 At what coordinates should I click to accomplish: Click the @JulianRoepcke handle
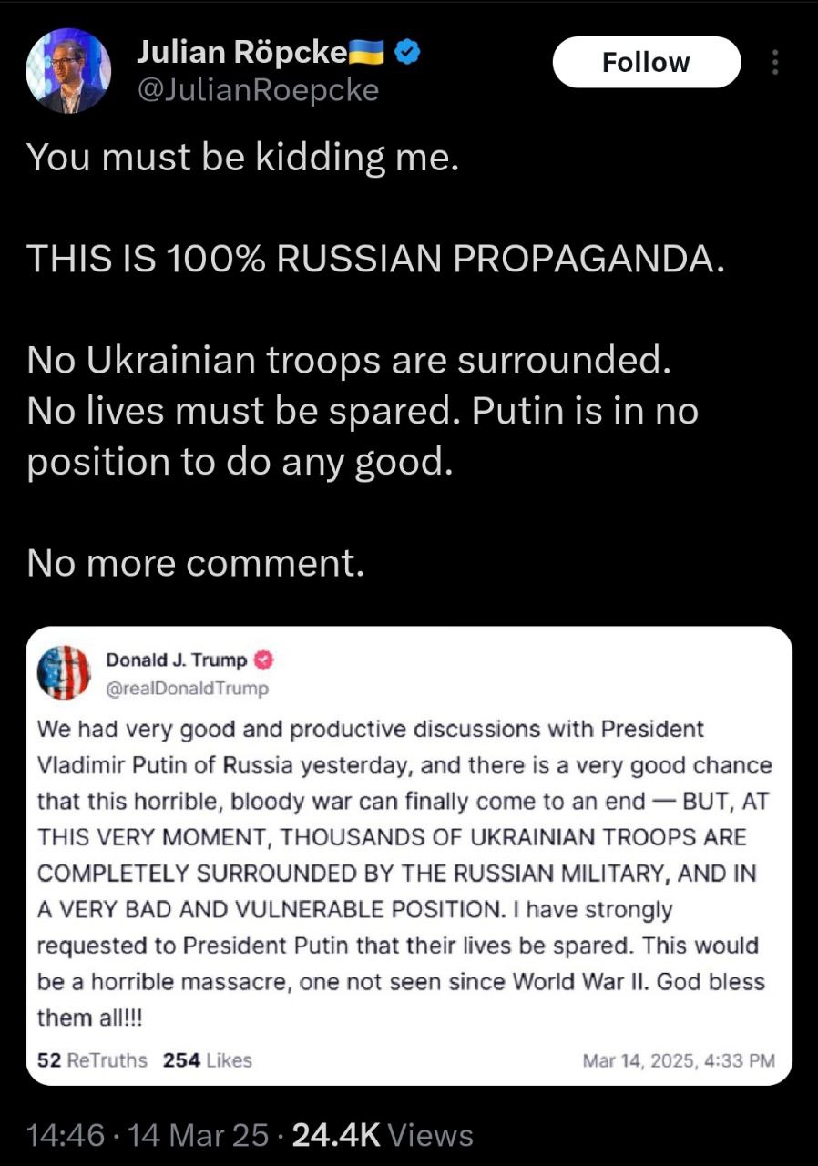(x=257, y=90)
